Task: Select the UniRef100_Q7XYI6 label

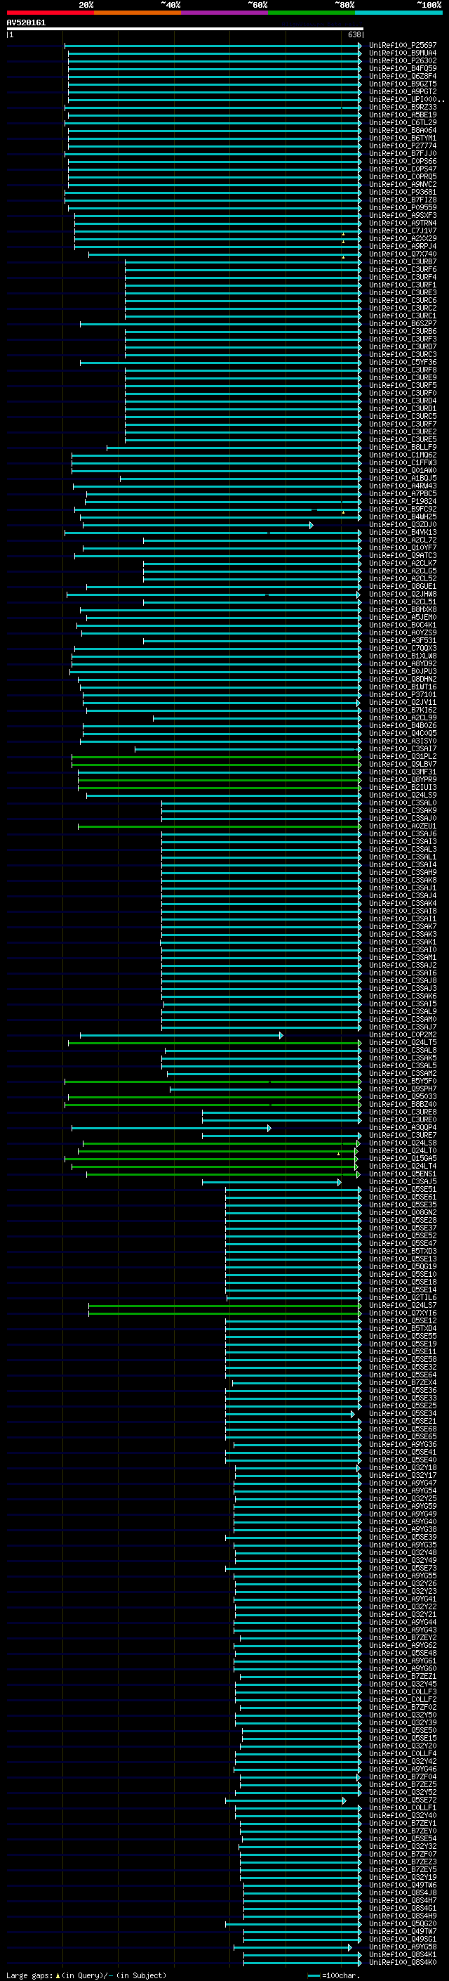Action: pyautogui.click(x=403, y=1313)
